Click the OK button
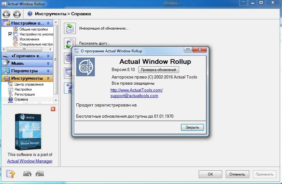 210,174
